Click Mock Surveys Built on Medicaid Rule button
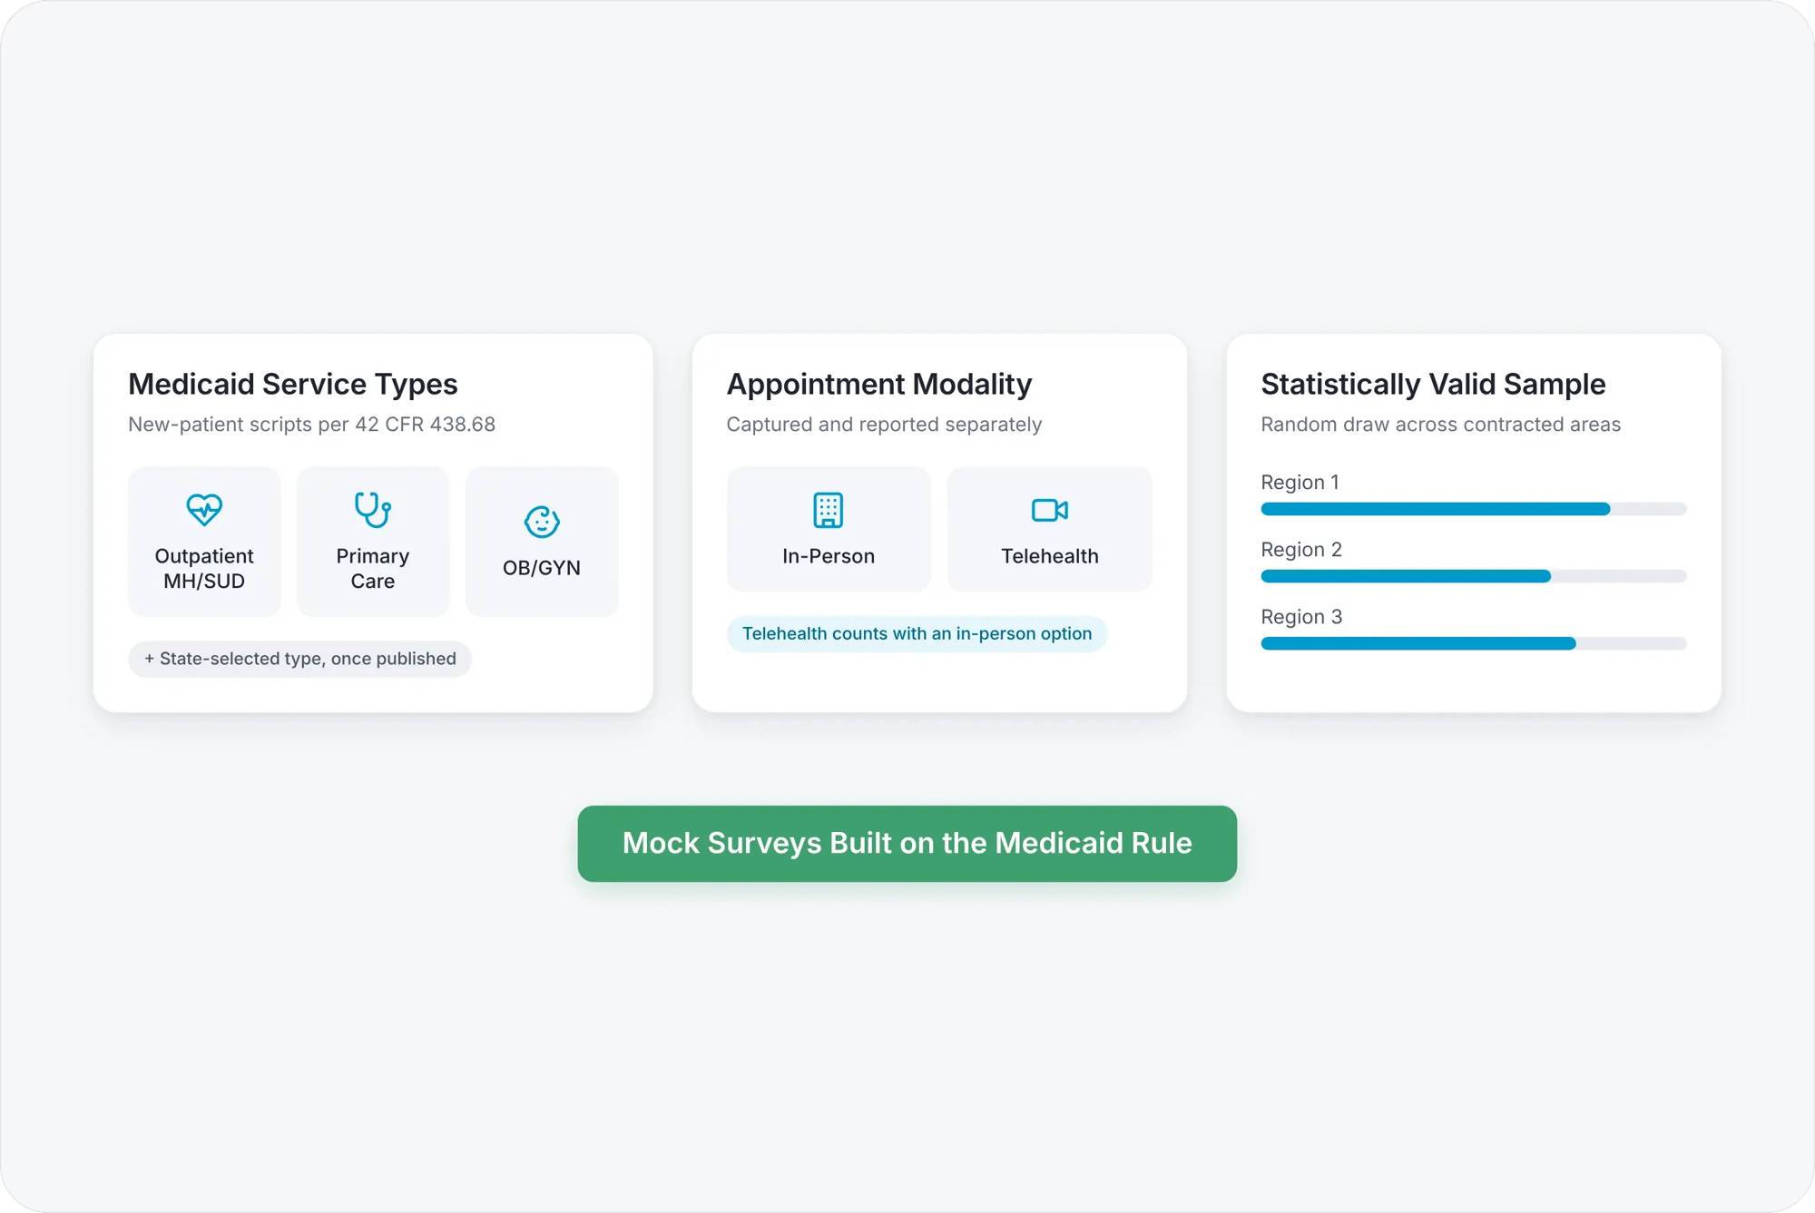1815x1213 pixels. pyautogui.click(x=907, y=843)
